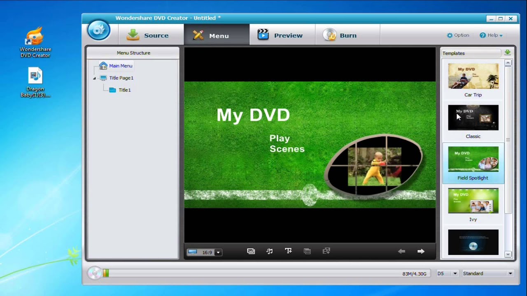Viewport: 527px width, 296px height.
Task: Open the Help menu
Action: point(491,35)
